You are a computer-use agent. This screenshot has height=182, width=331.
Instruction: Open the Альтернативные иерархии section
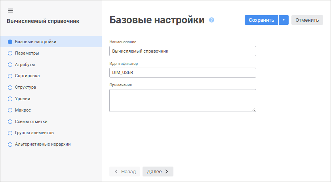pyautogui.click(x=42, y=144)
